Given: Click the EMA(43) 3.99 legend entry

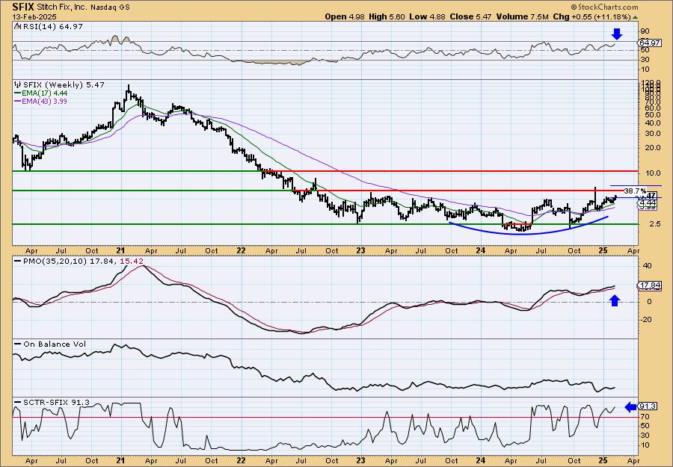Looking at the screenshot, I should (45, 101).
